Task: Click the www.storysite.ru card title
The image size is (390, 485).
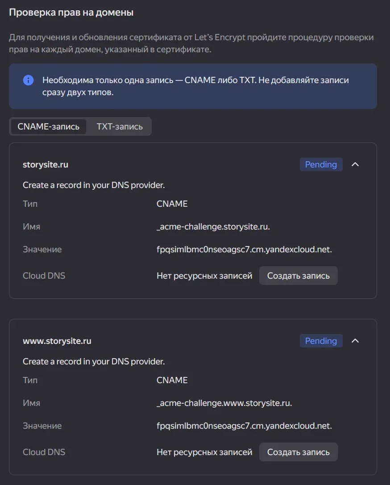Action: (57, 341)
